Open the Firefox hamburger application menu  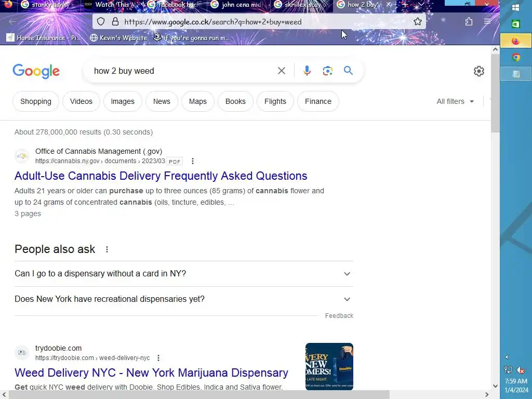(x=487, y=22)
